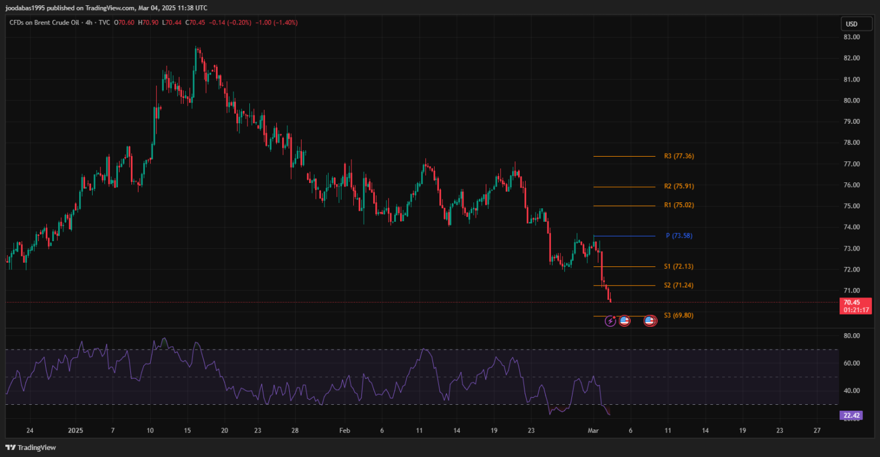880x457 pixels.
Task: Click the Mar date on time axis
Action: click(x=593, y=430)
